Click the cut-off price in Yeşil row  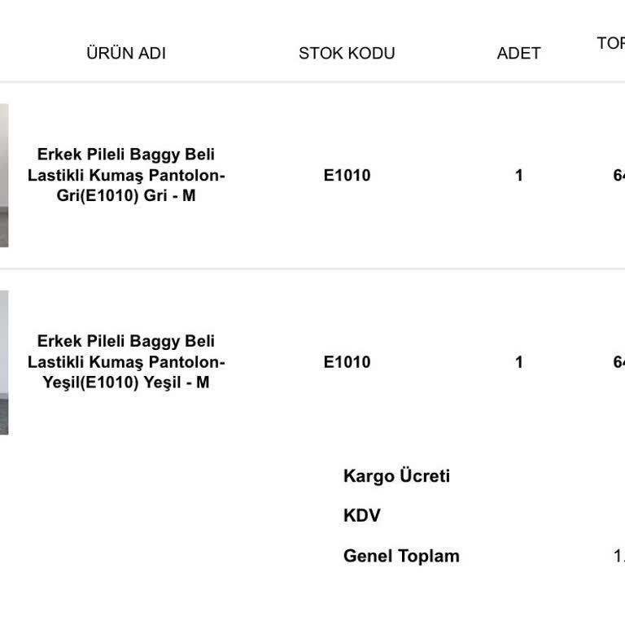[618, 363]
